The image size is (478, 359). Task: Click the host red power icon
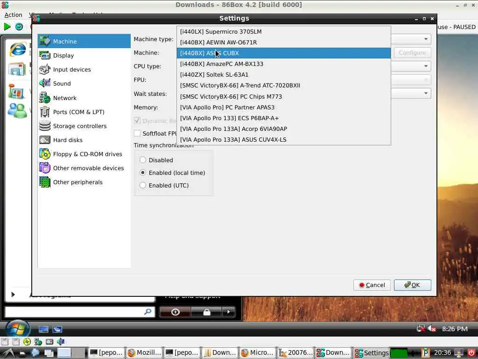tap(471, 353)
